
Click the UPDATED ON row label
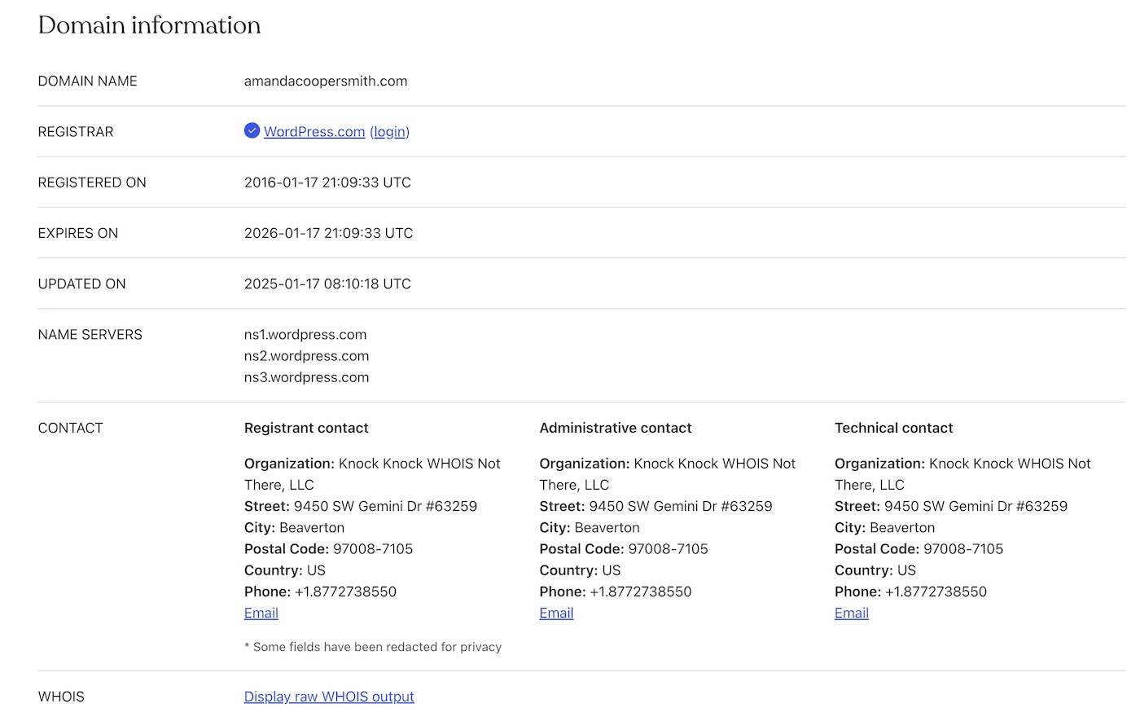[82, 284]
